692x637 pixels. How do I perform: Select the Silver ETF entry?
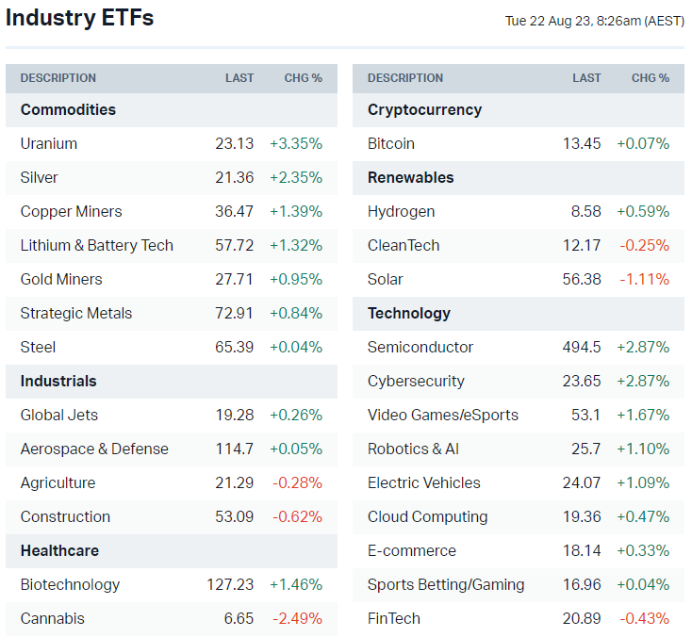coord(39,177)
